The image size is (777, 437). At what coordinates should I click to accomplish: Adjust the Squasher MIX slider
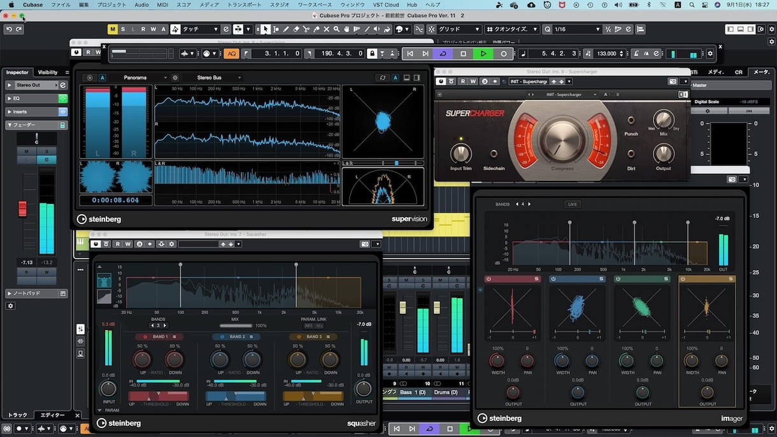point(236,326)
